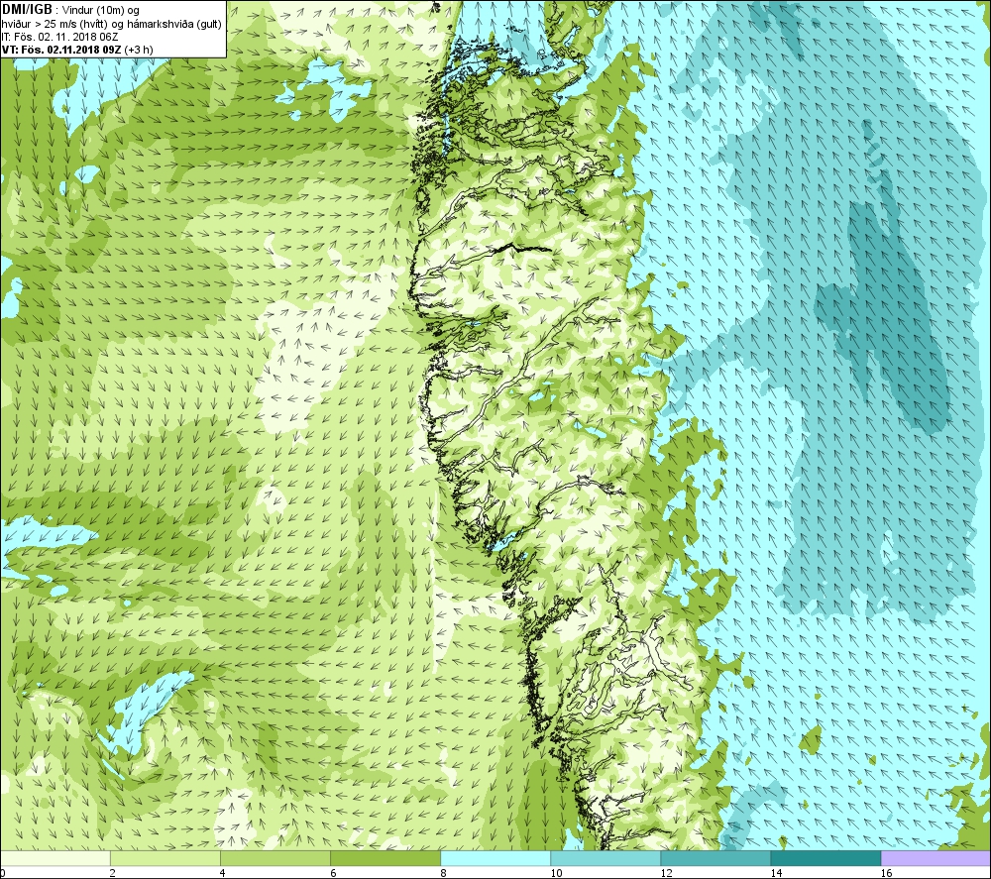
Task: Click the legend scale label '10'
Action: coord(556,873)
